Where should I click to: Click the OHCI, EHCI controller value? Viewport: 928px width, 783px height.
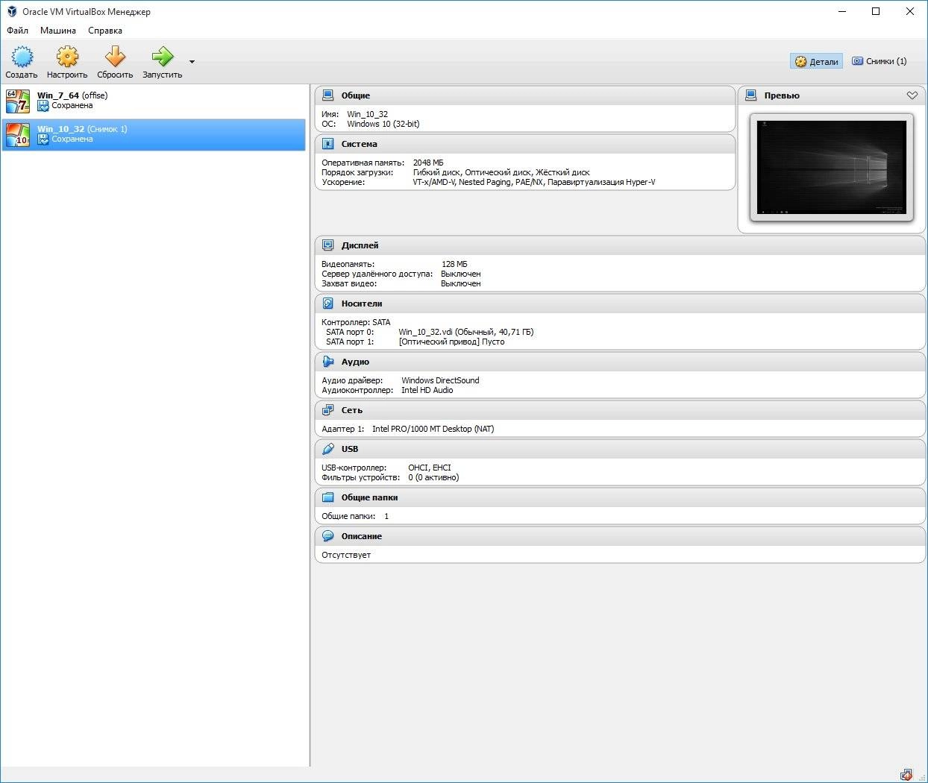coord(430,468)
